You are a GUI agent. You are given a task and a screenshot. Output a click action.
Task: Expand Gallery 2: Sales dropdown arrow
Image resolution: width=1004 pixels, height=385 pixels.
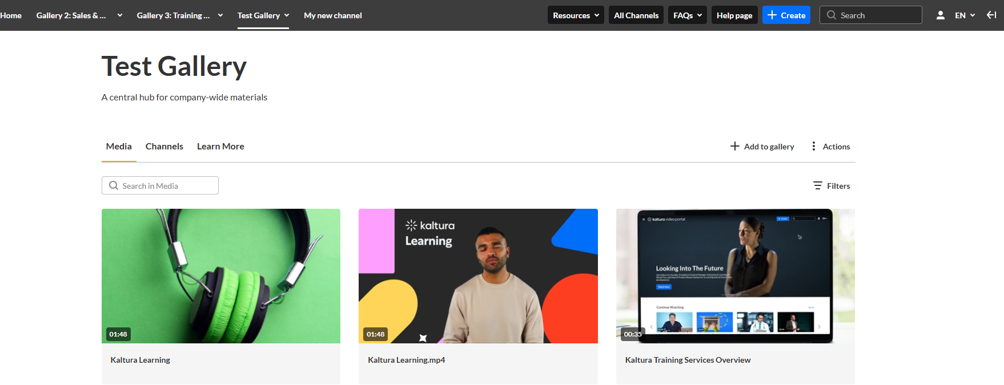[120, 15]
